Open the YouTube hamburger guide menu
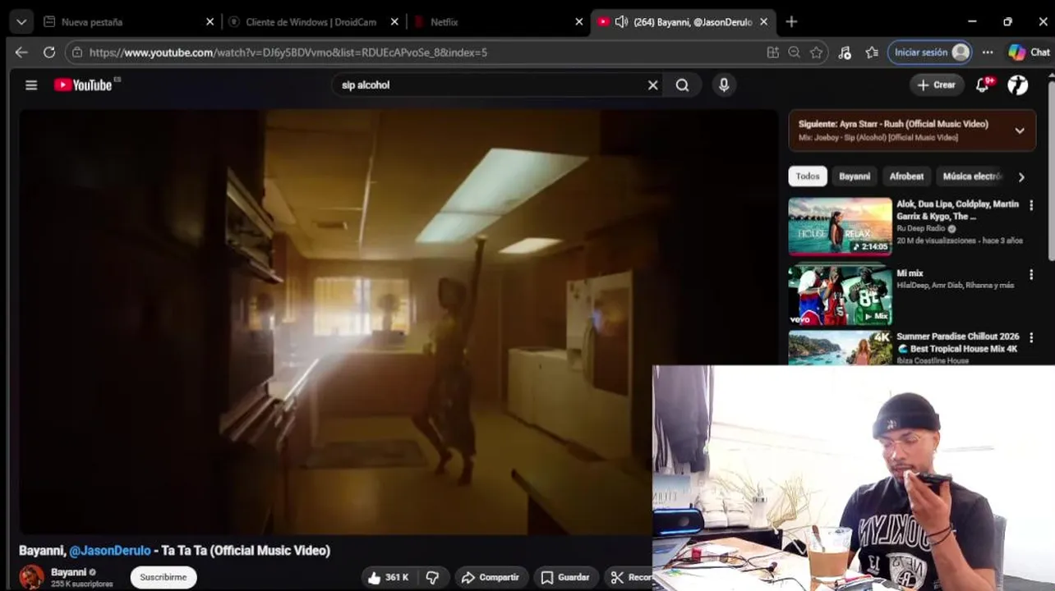 click(x=31, y=85)
